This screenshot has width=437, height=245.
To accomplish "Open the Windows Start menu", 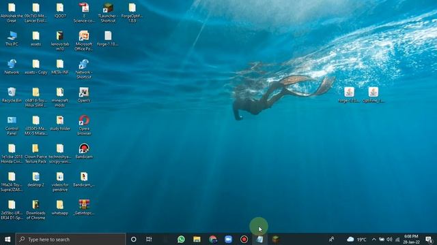I will coord(8,239).
